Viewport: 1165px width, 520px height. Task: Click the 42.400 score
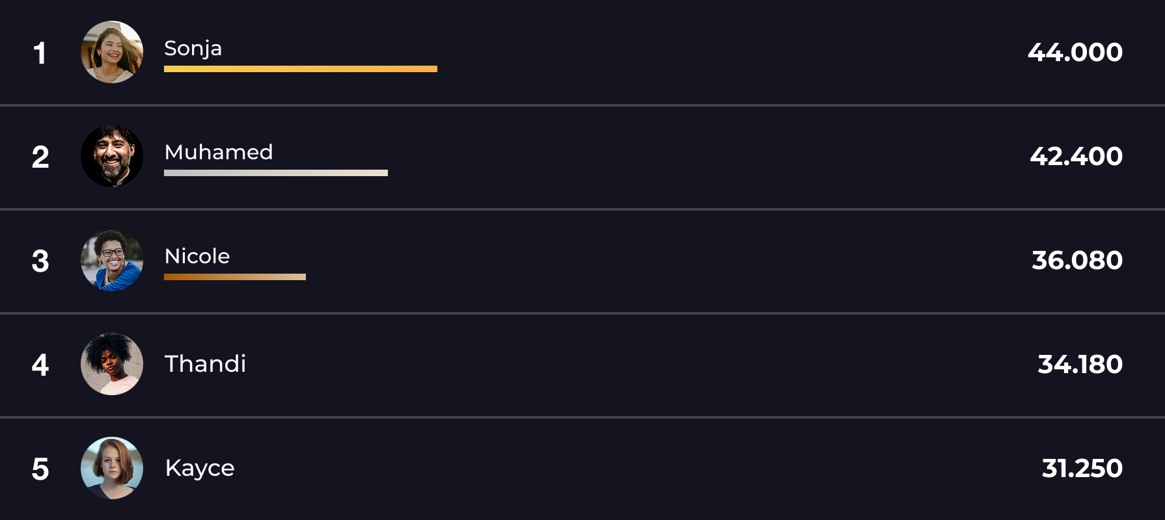1076,156
